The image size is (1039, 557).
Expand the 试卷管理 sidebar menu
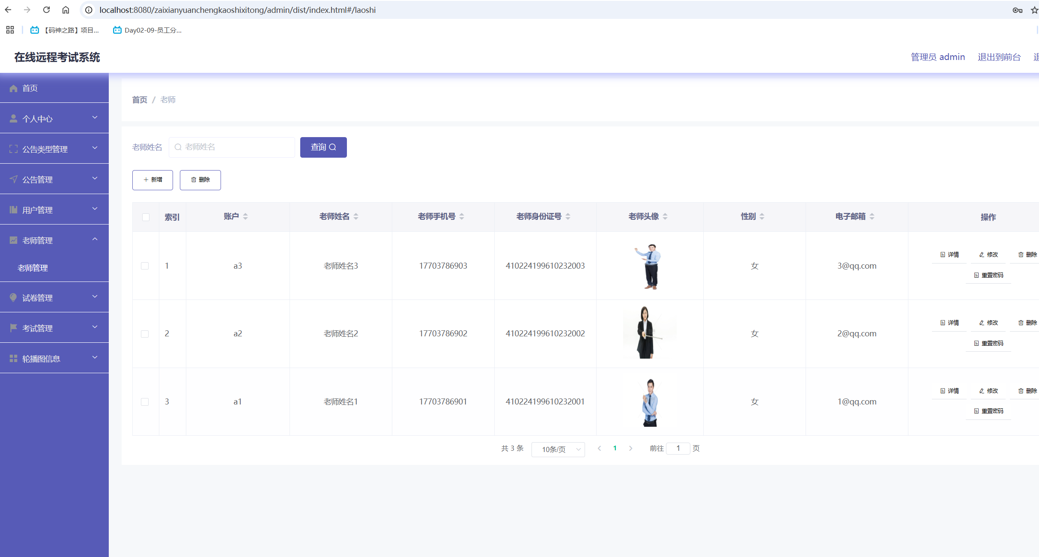pos(54,297)
